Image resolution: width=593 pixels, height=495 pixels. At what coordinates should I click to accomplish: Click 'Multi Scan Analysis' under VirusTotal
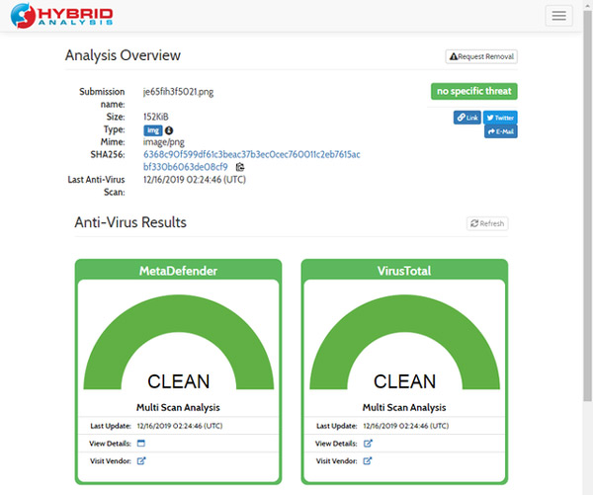[404, 407]
